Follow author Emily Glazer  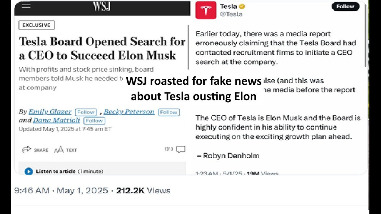86,112
